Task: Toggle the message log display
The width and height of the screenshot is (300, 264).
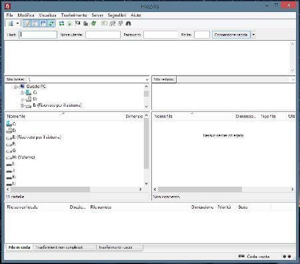Action: click(27, 23)
